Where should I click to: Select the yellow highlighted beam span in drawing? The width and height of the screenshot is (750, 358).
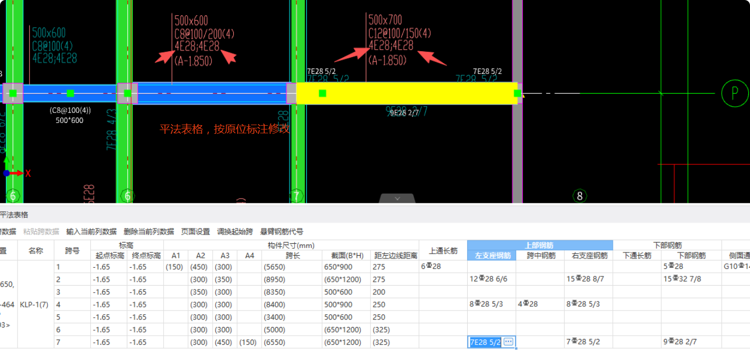pyautogui.click(x=406, y=93)
